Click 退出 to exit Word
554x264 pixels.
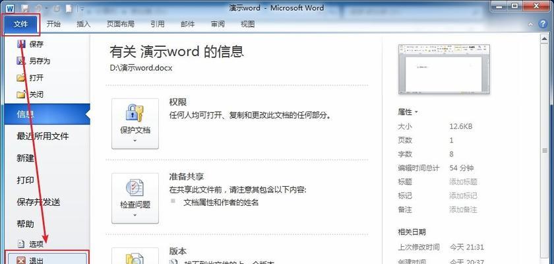[x=47, y=258]
